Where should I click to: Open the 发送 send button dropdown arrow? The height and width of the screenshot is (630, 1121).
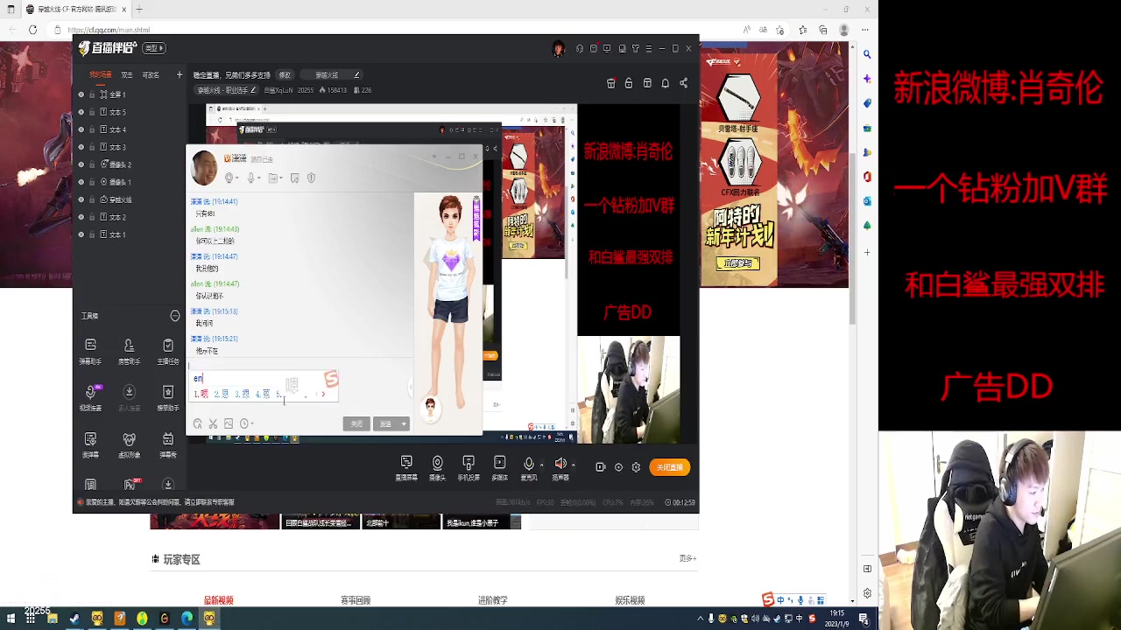coord(404,423)
